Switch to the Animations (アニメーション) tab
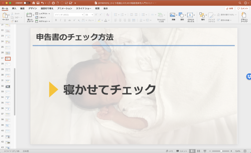This screenshot has height=153, width=251. pyautogui.click(x=65, y=8)
